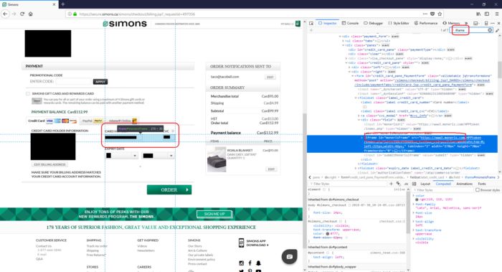Show the Library icon in browser toolbar
Viewport: 502px width, 272px height.
click(x=478, y=14)
